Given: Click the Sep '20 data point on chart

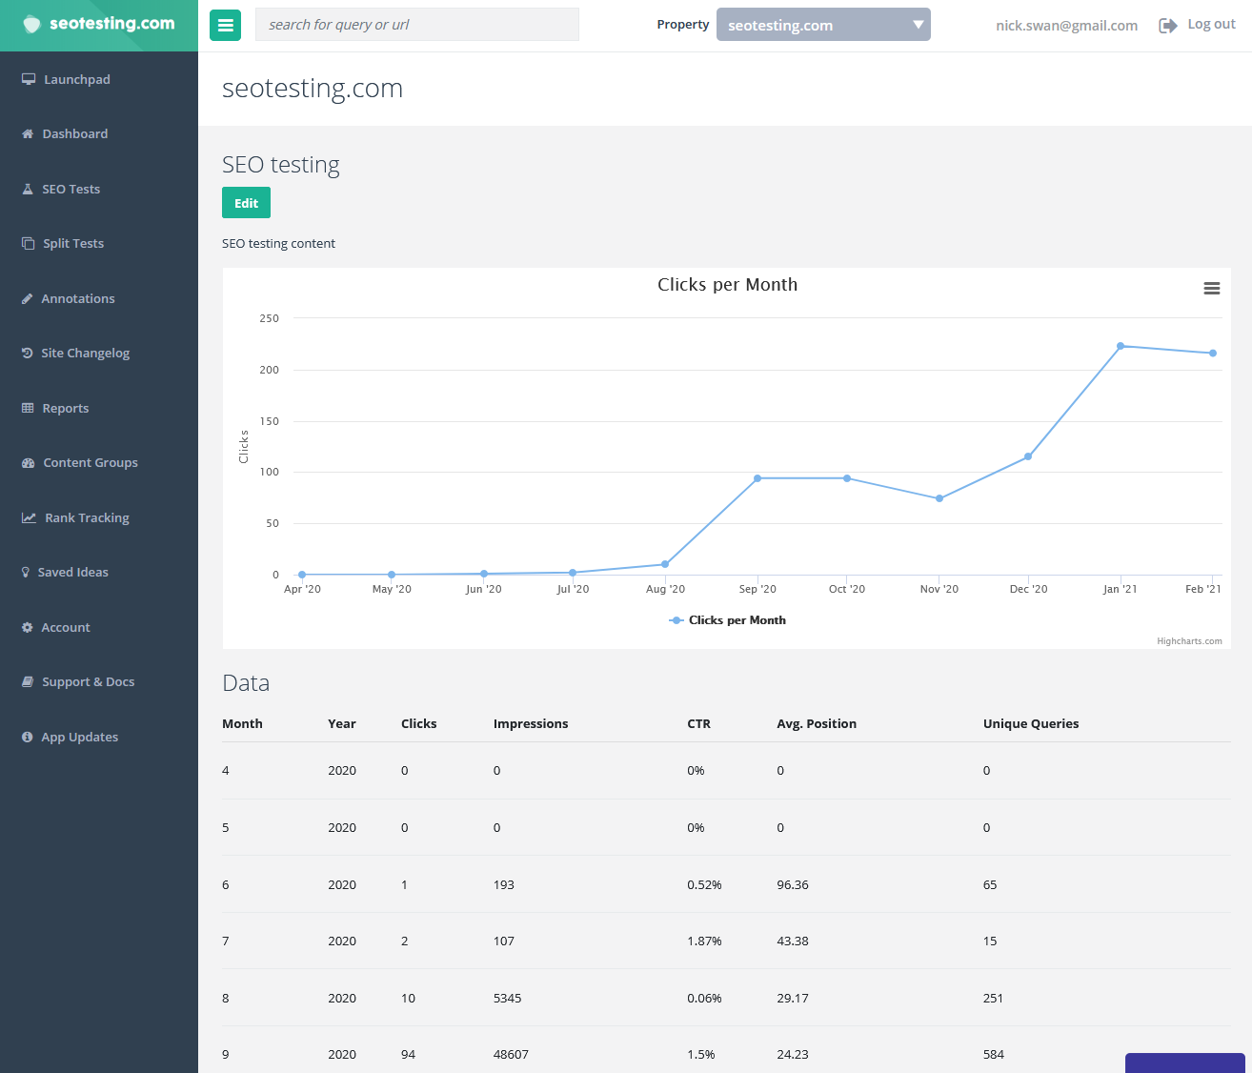Looking at the screenshot, I should click(x=757, y=478).
